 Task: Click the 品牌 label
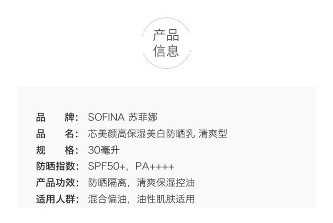(x=57, y=117)
